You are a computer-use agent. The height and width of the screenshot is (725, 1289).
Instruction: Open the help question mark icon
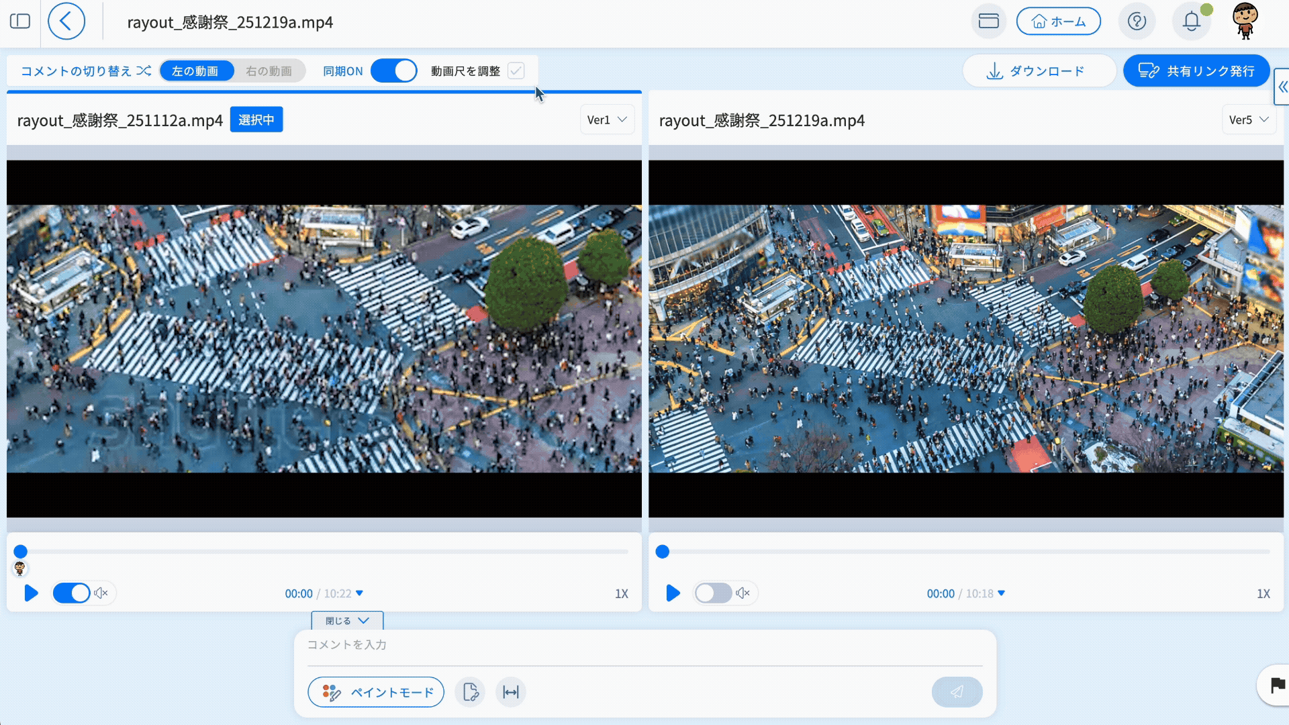coord(1137,21)
